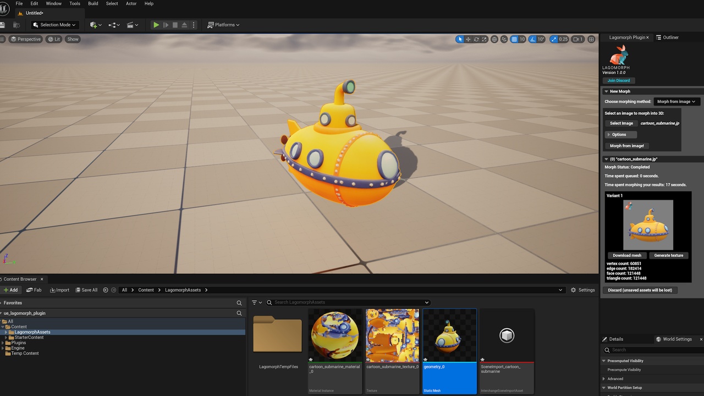
Task: Toggle rotation angle snapping
Action: click(x=532, y=39)
